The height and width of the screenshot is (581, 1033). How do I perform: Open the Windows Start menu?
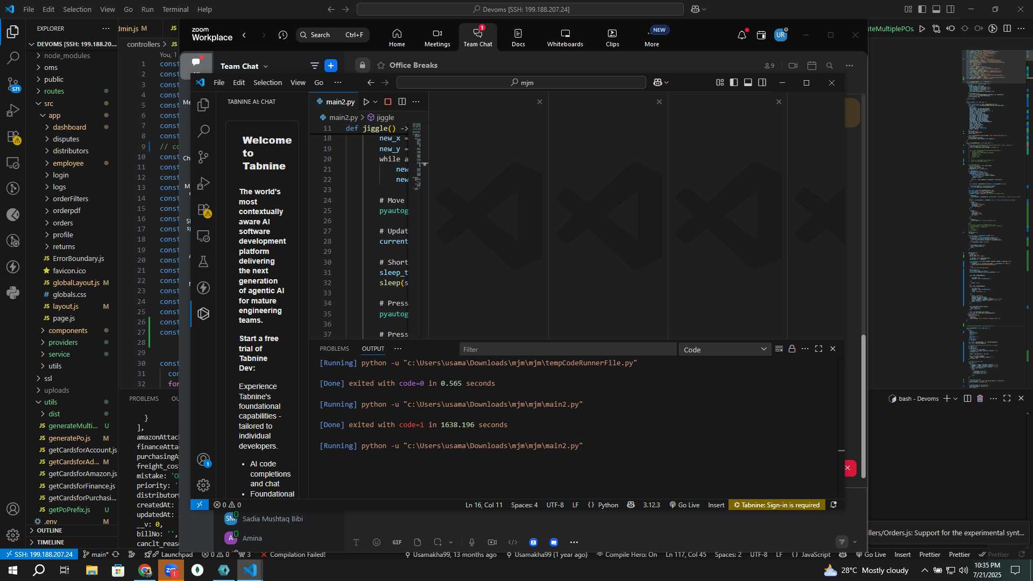coord(13,570)
